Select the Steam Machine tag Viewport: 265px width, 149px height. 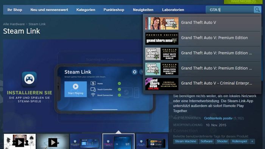click(x=185, y=141)
